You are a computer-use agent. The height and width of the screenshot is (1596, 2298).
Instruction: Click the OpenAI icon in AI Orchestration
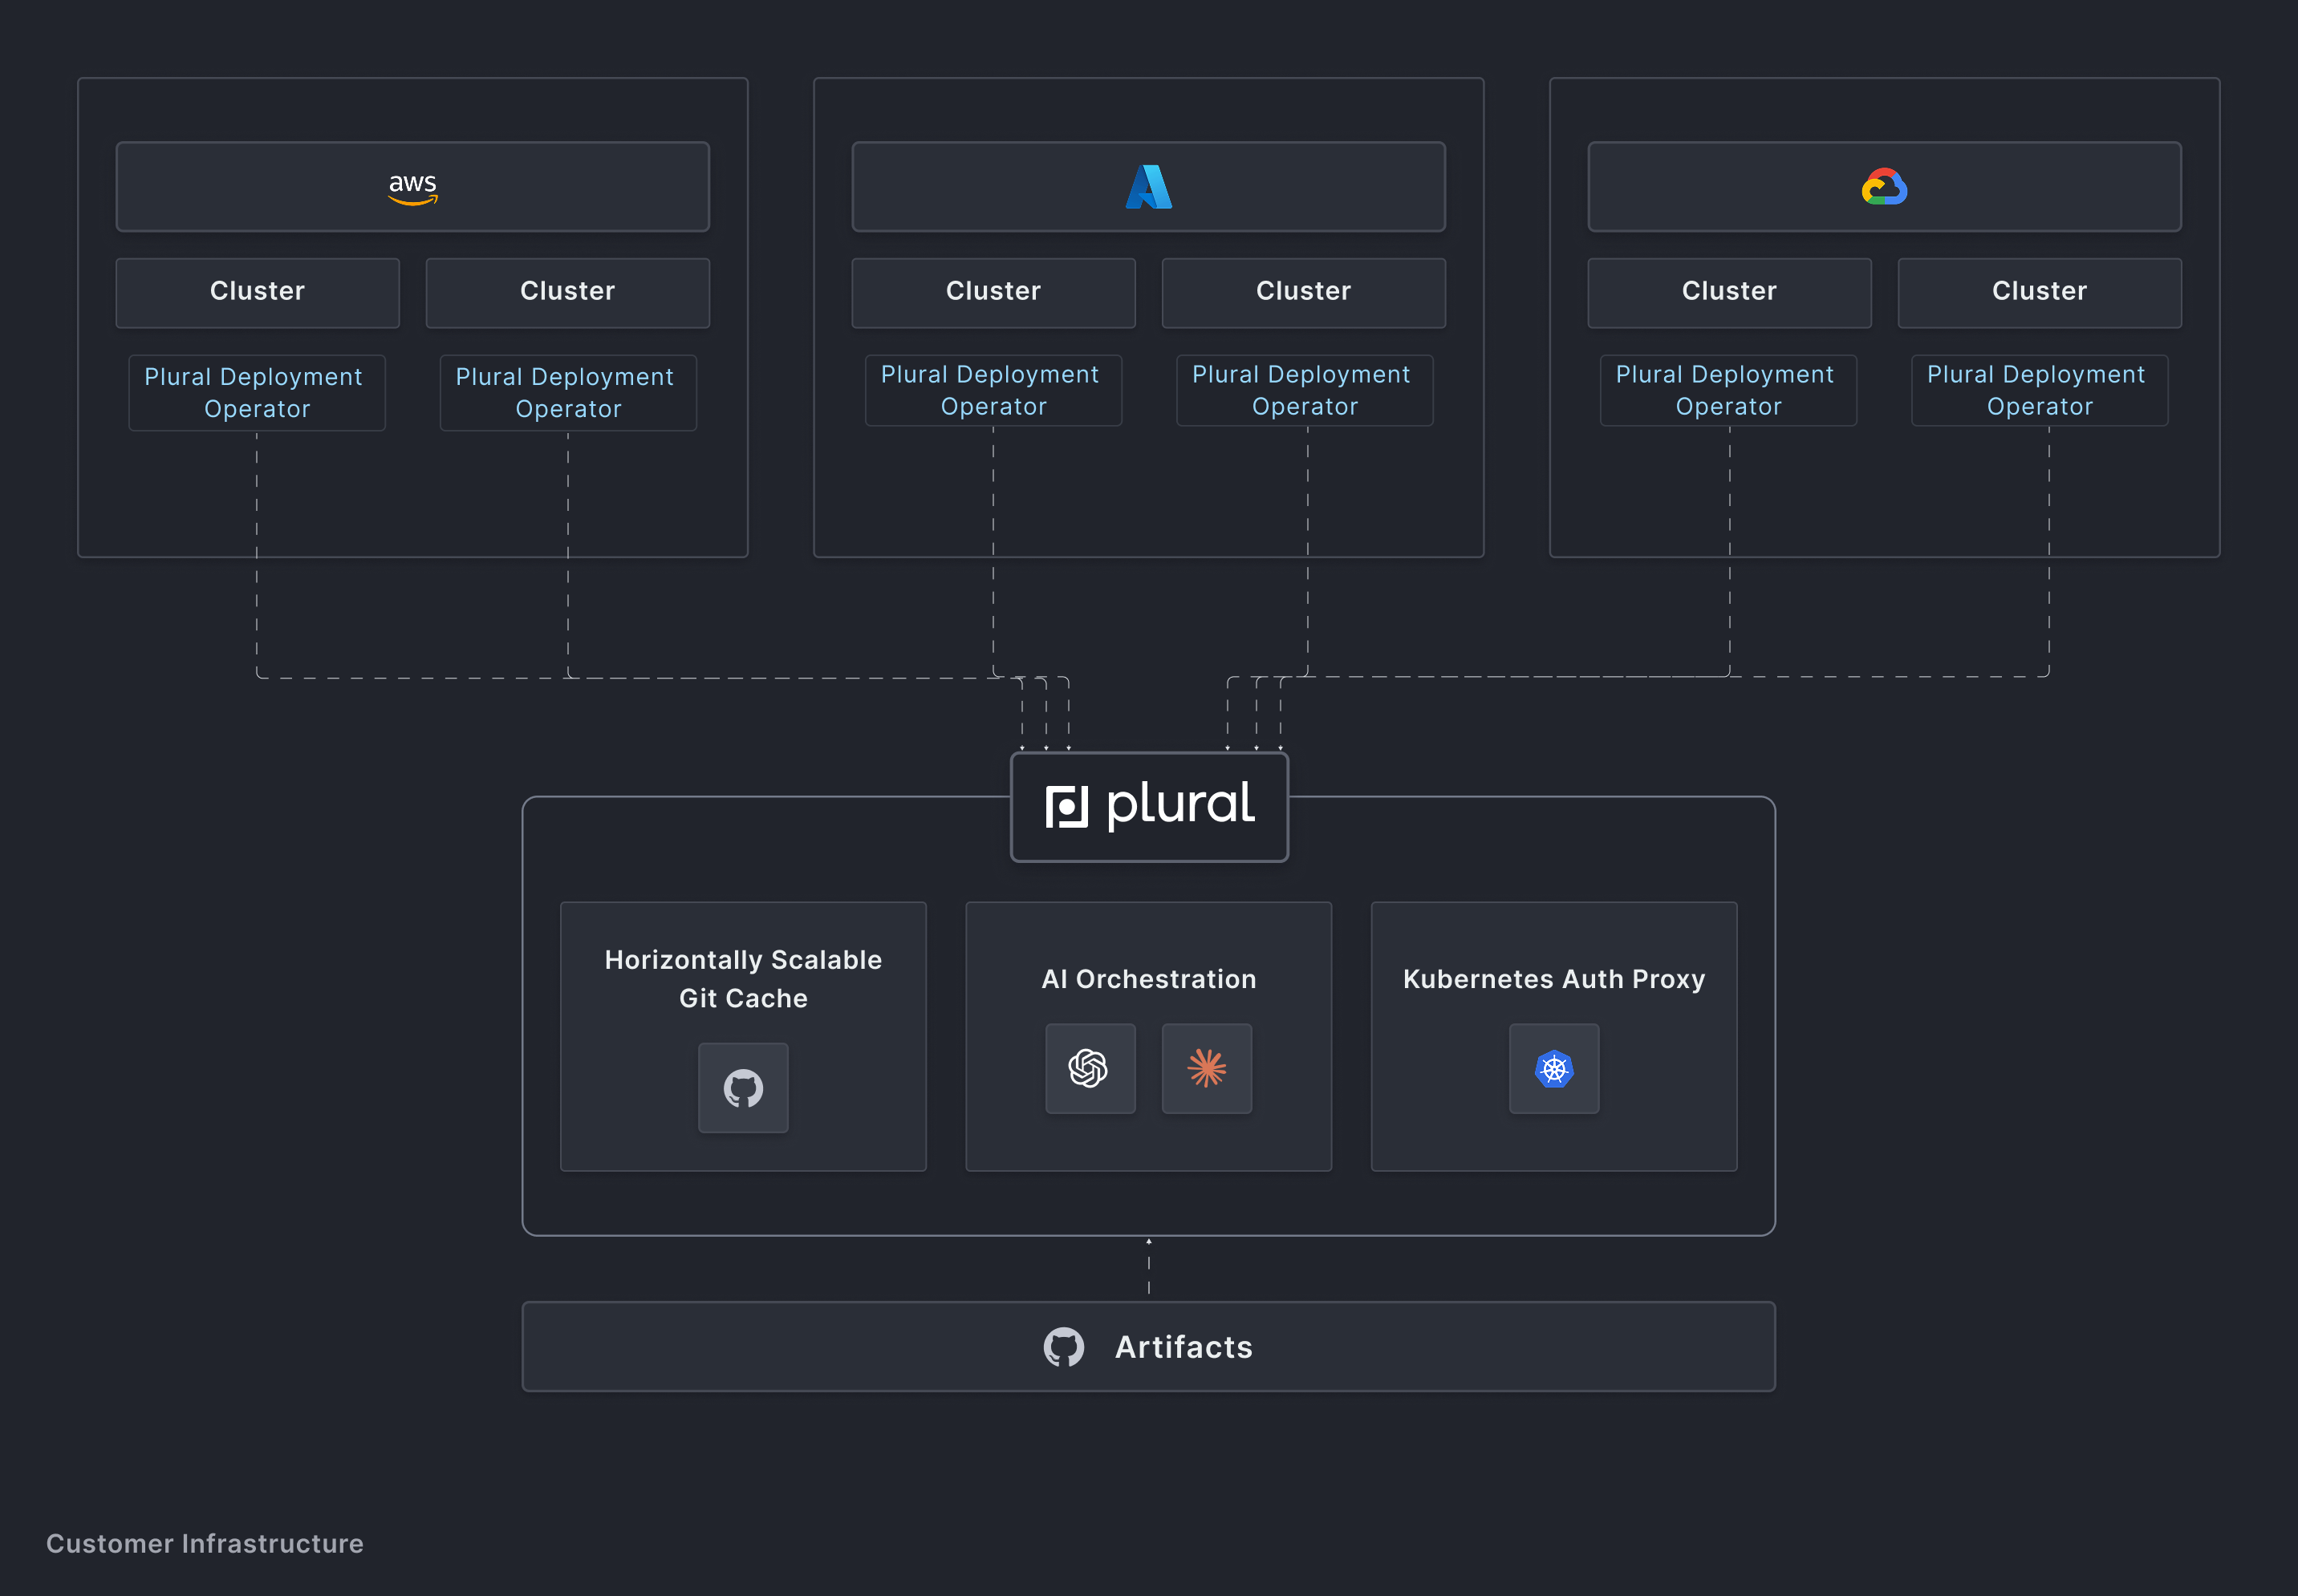point(1090,1069)
